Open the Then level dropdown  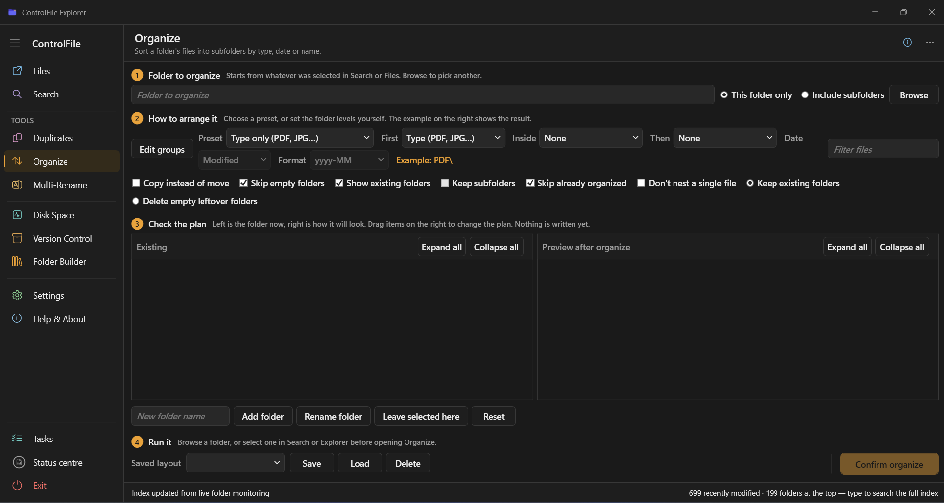[725, 138]
